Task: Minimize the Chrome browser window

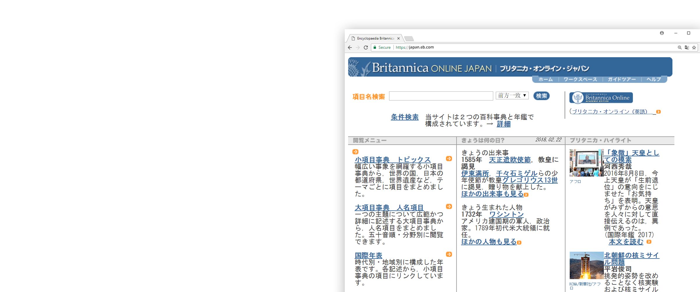Action: click(x=676, y=33)
